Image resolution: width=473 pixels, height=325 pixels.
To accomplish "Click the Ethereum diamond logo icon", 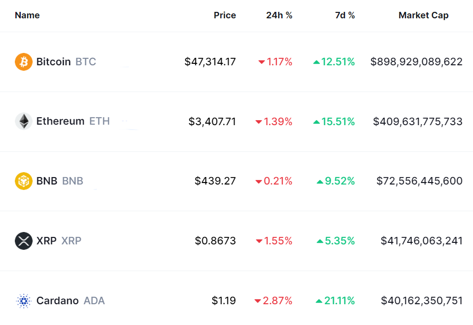I will pyautogui.click(x=24, y=121).
